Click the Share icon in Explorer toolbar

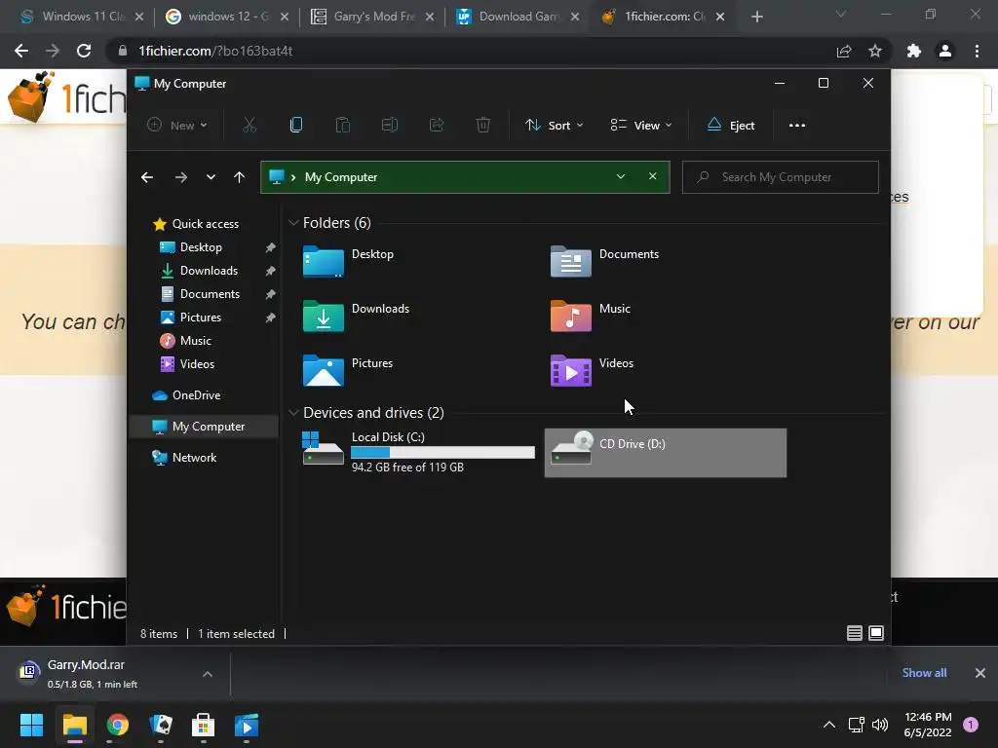point(437,126)
